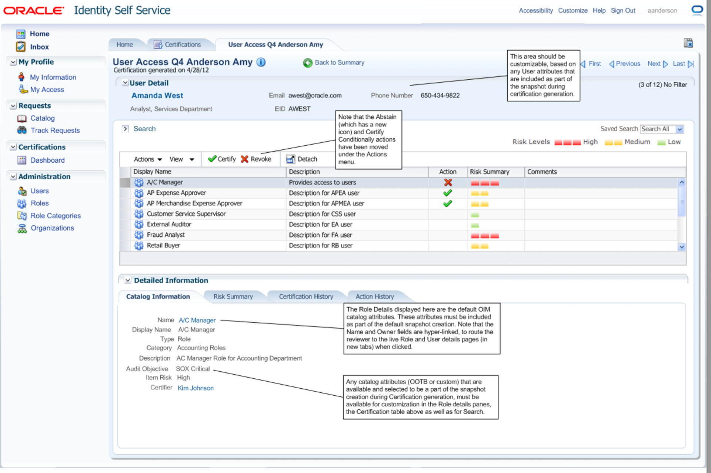Click the Risk Summary column header

click(x=496, y=172)
